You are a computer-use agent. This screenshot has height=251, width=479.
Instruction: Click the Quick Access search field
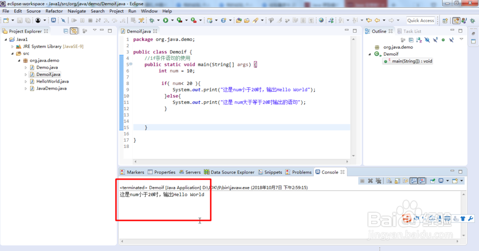[x=421, y=21]
